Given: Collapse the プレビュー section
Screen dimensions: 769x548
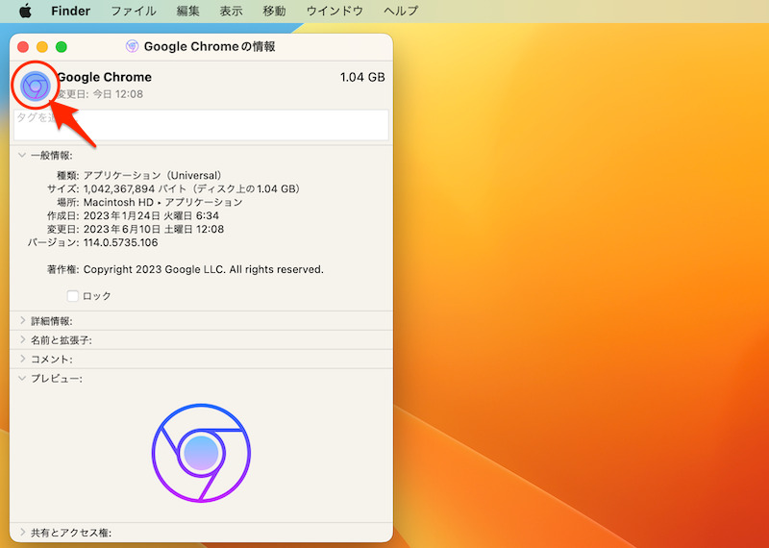Looking at the screenshot, I should click(x=22, y=378).
